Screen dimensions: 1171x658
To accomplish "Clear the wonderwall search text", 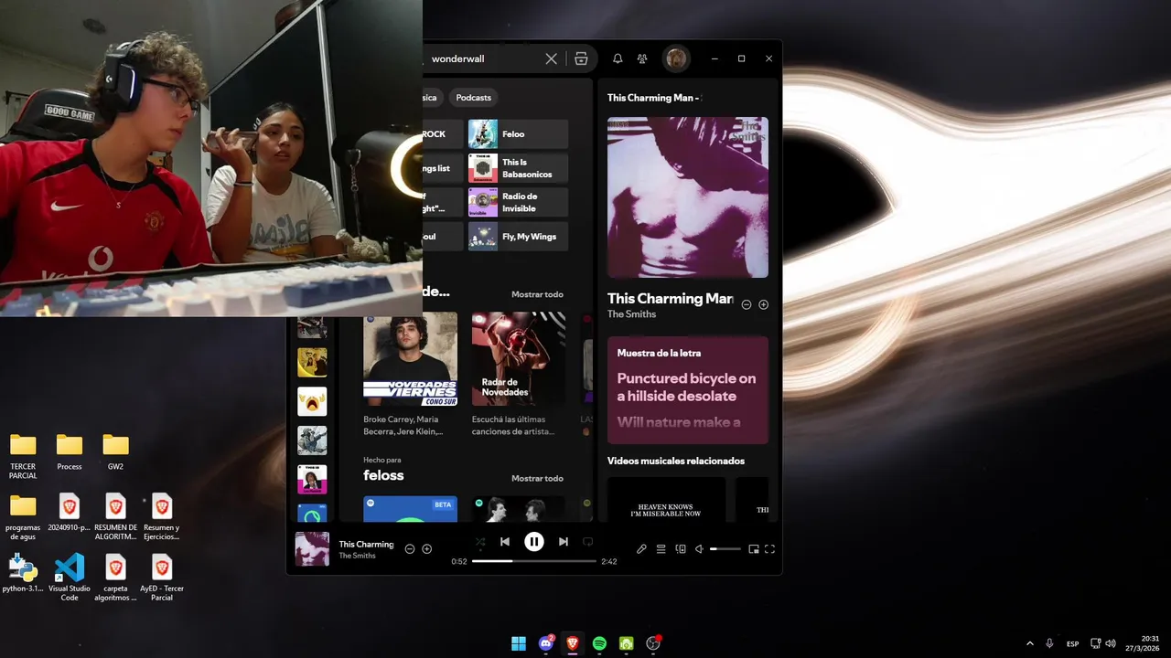I will tap(551, 58).
